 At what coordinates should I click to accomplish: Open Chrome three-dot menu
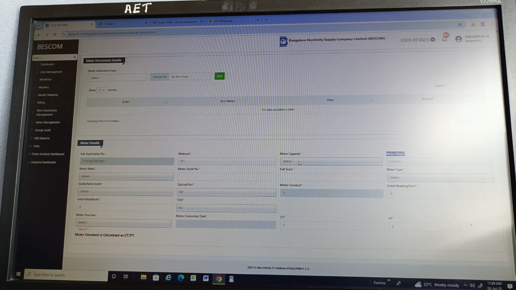pos(492,24)
